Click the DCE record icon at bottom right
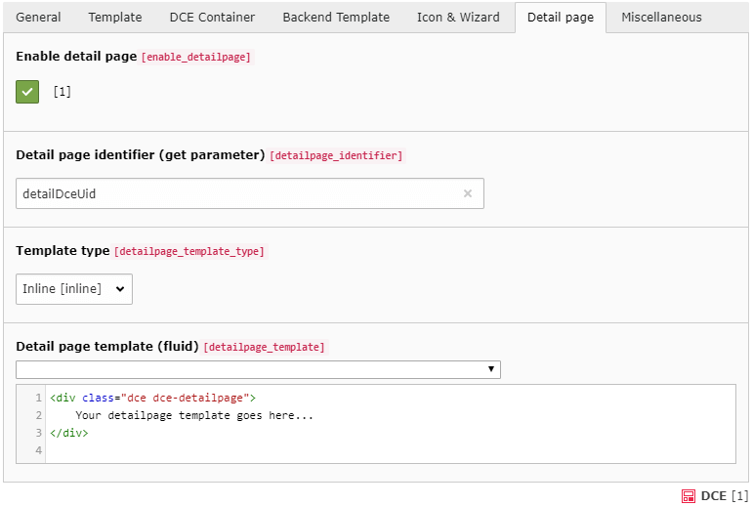This screenshot has height=506, width=753. pos(689,496)
